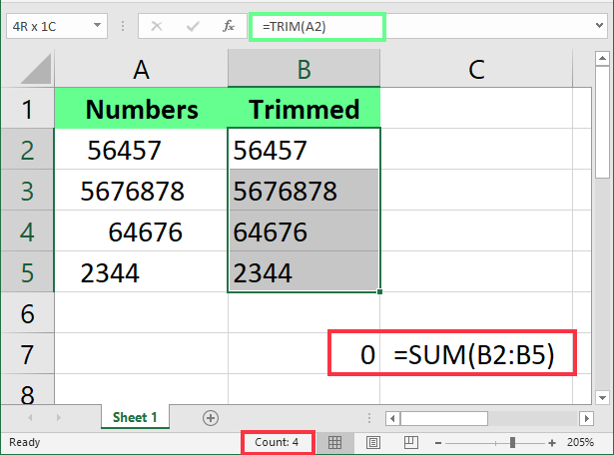This screenshot has width=614, height=455.
Task: Click the Enter checkmark formula bar icon
Action: click(193, 26)
